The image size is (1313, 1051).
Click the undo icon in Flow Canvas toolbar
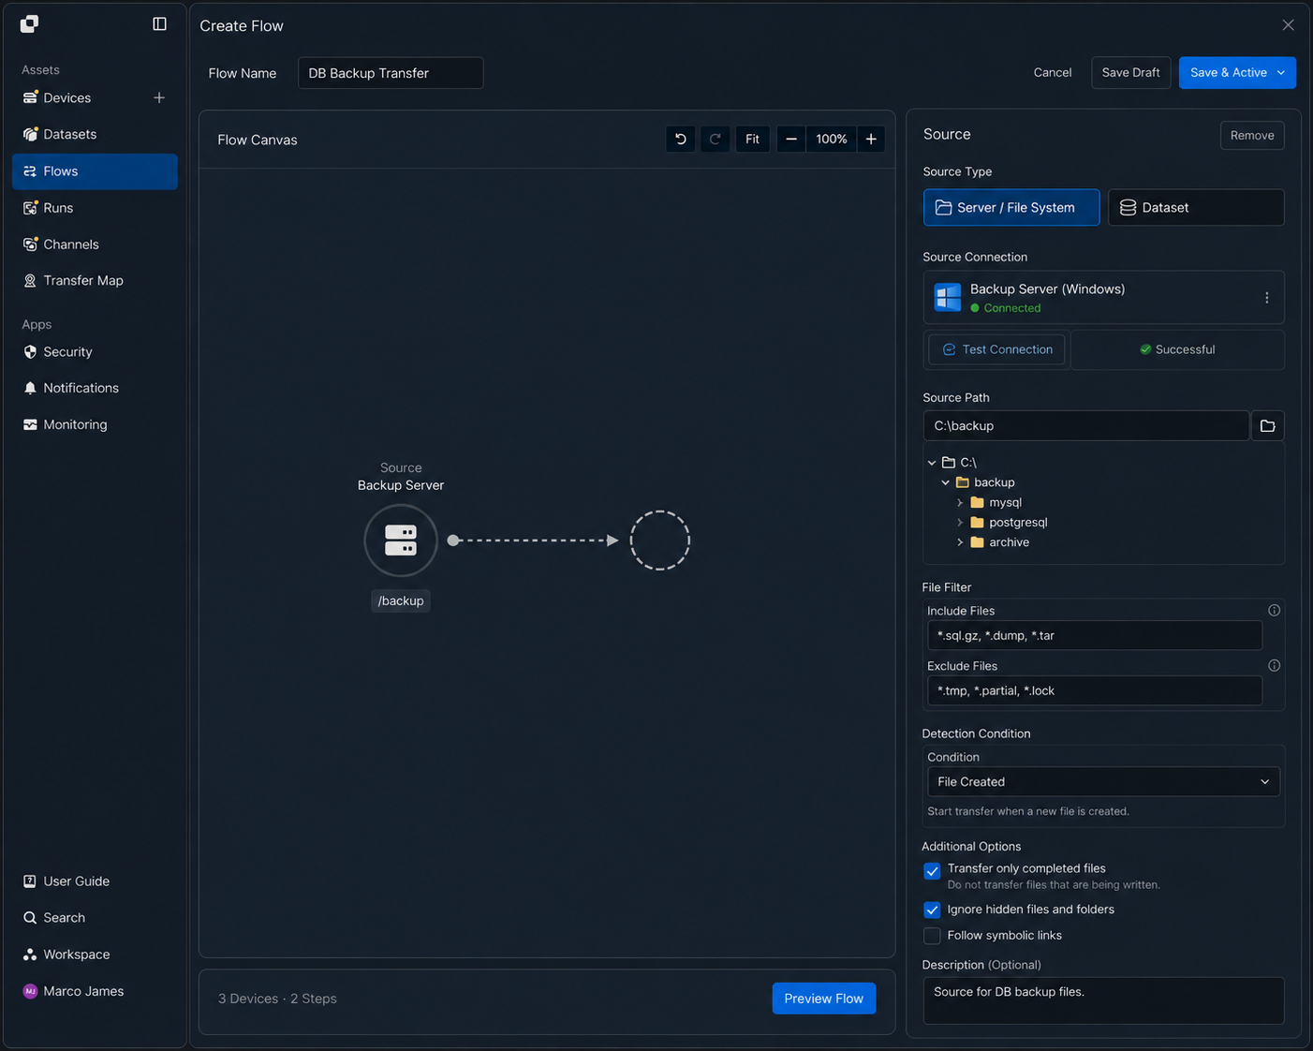click(681, 139)
